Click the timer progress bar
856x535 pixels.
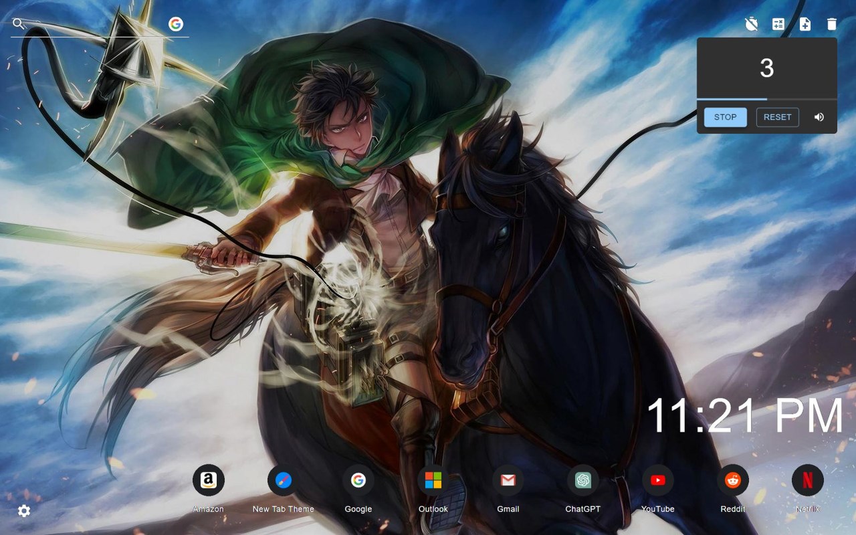click(x=767, y=99)
